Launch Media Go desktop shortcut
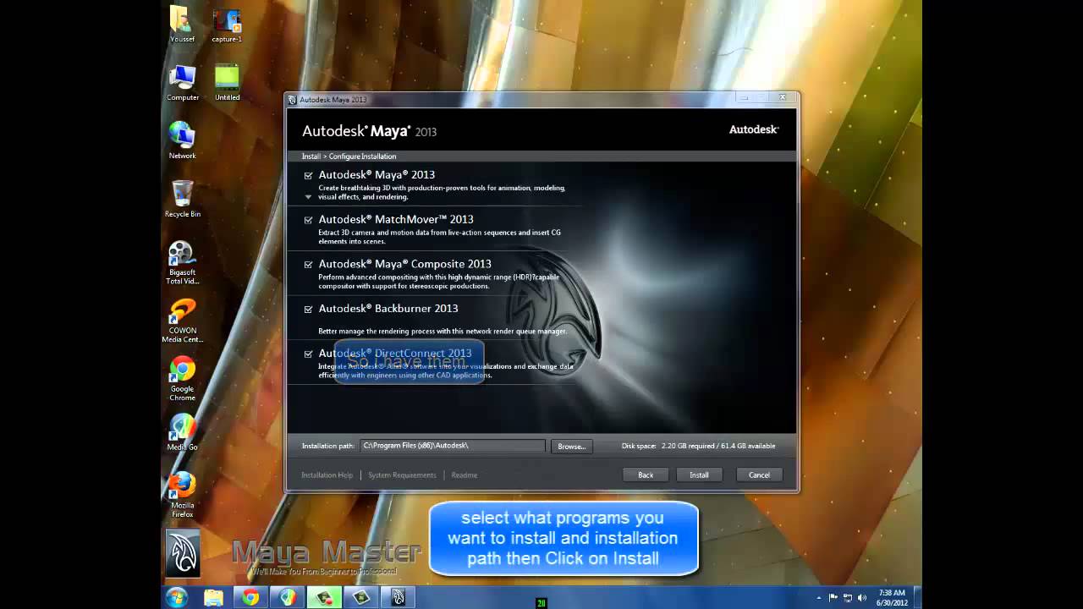 point(182,431)
